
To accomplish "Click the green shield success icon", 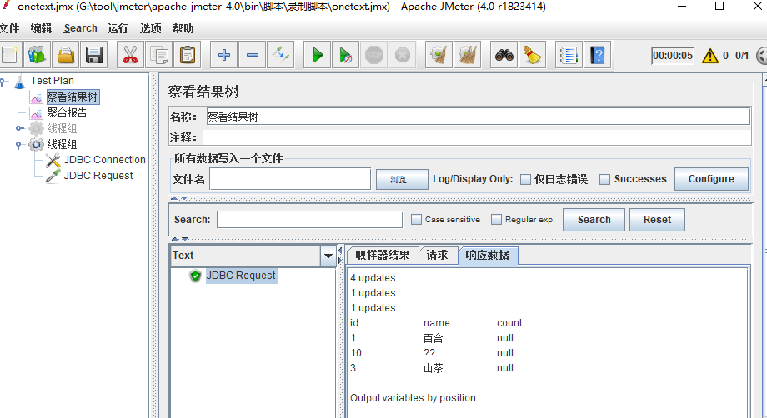I will [196, 276].
